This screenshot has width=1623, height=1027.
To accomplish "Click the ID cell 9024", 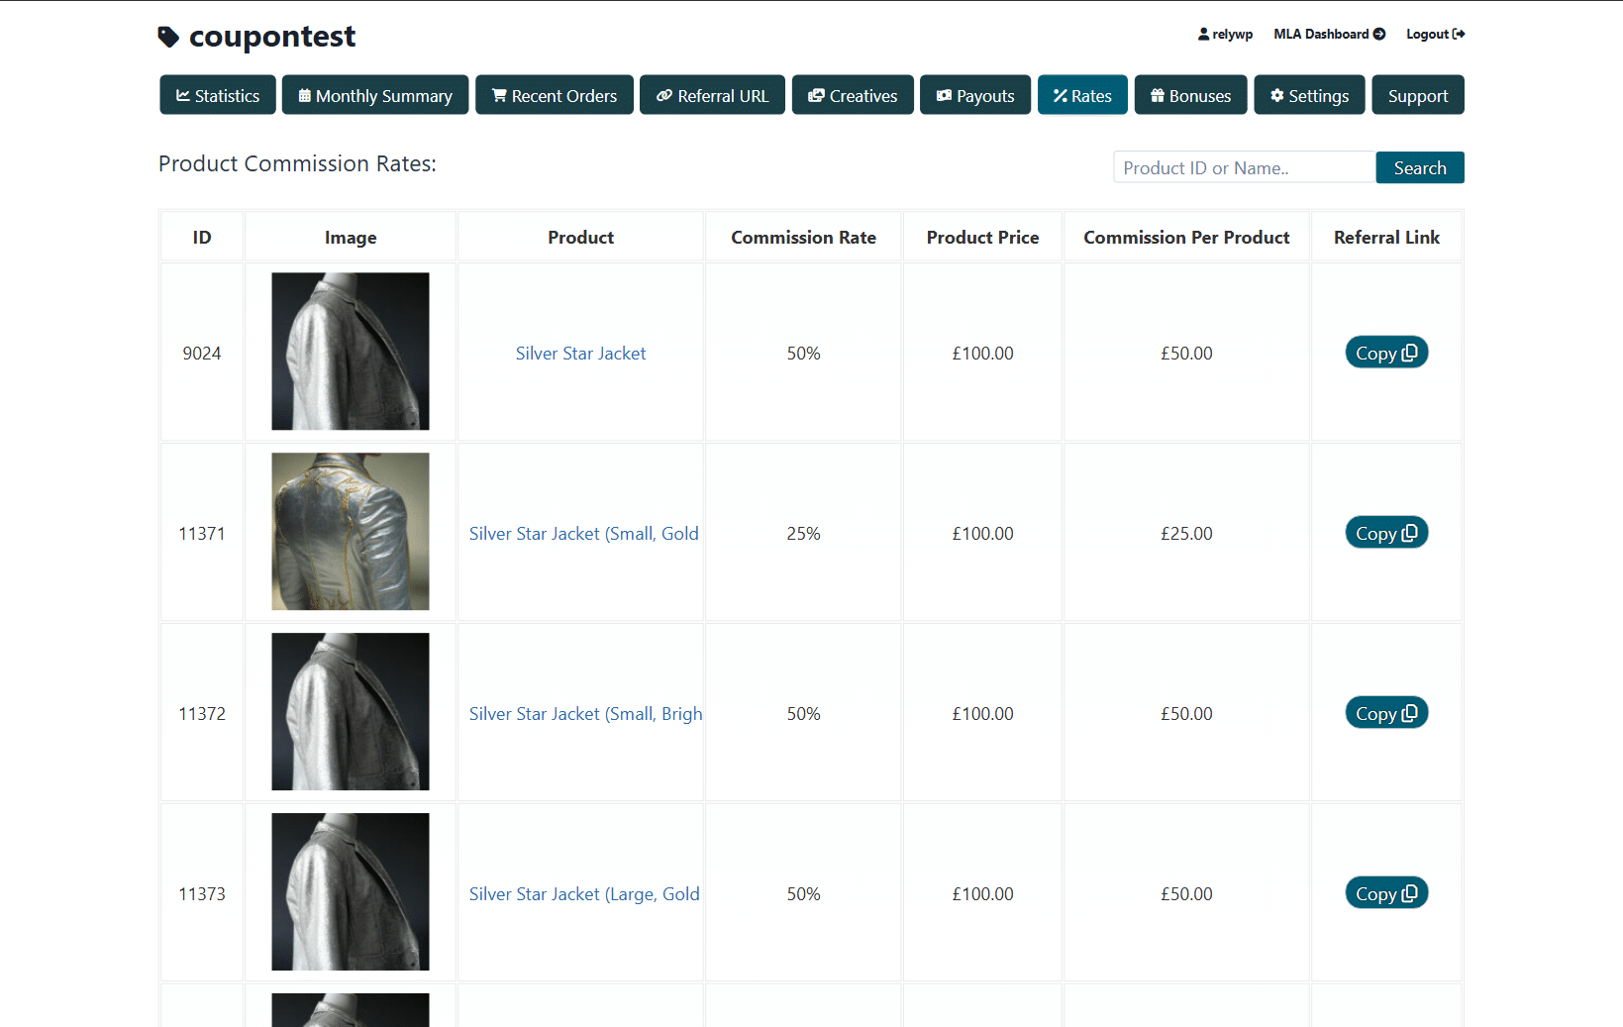I will (x=202, y=354).
